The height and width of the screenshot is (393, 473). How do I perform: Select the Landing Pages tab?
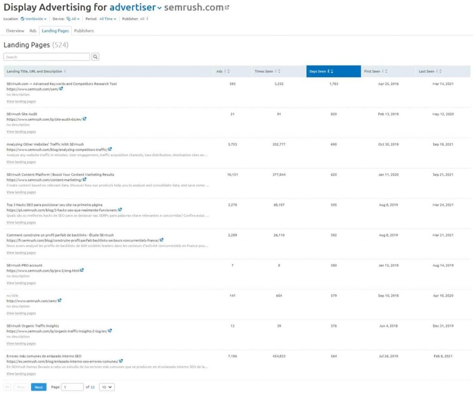coord(55,31)
